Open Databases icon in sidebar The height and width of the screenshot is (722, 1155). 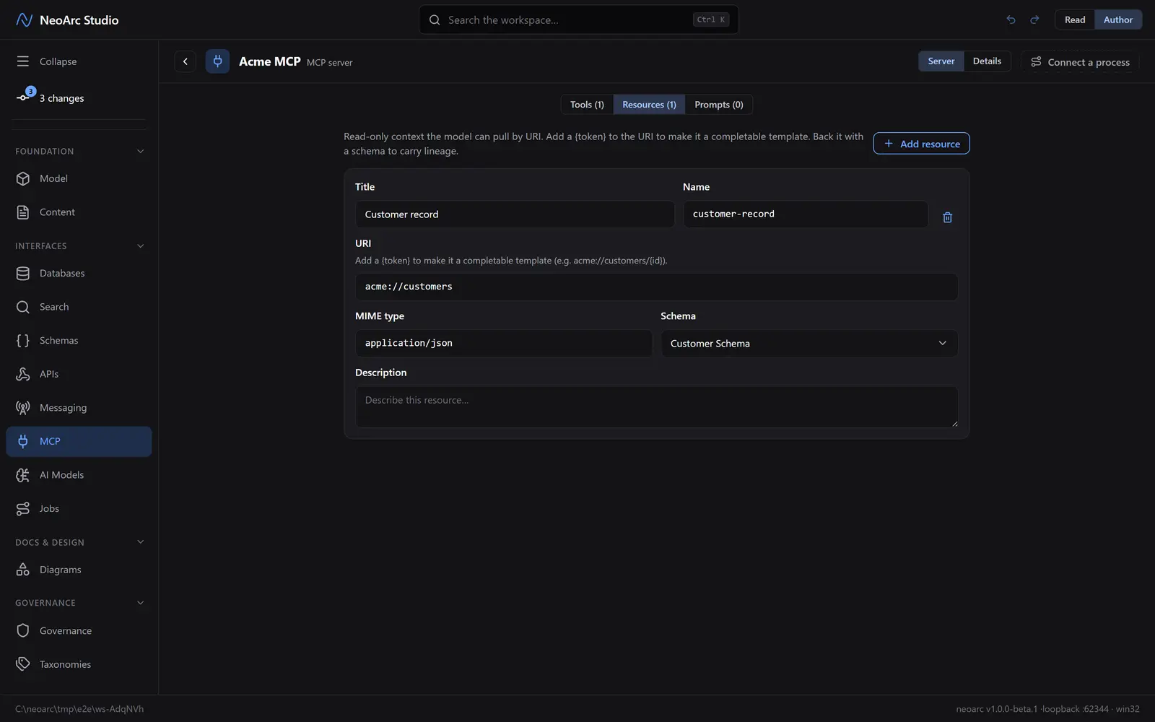(23, 273)
